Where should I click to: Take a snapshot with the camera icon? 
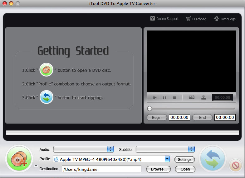click(192, 97)
